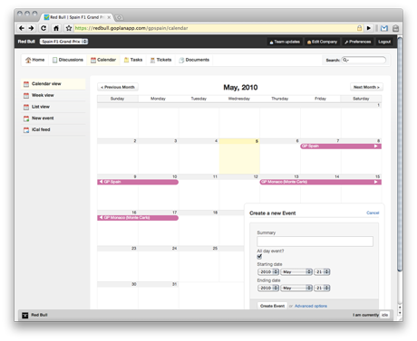
Task: Open the iCal feed link
Action: point(53,129)
